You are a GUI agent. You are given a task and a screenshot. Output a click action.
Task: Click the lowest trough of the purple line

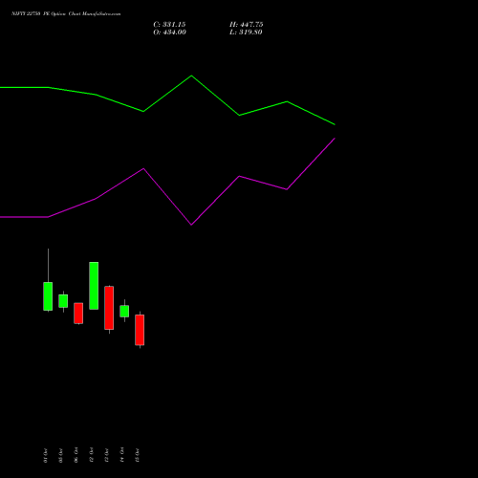pos(191,225)
